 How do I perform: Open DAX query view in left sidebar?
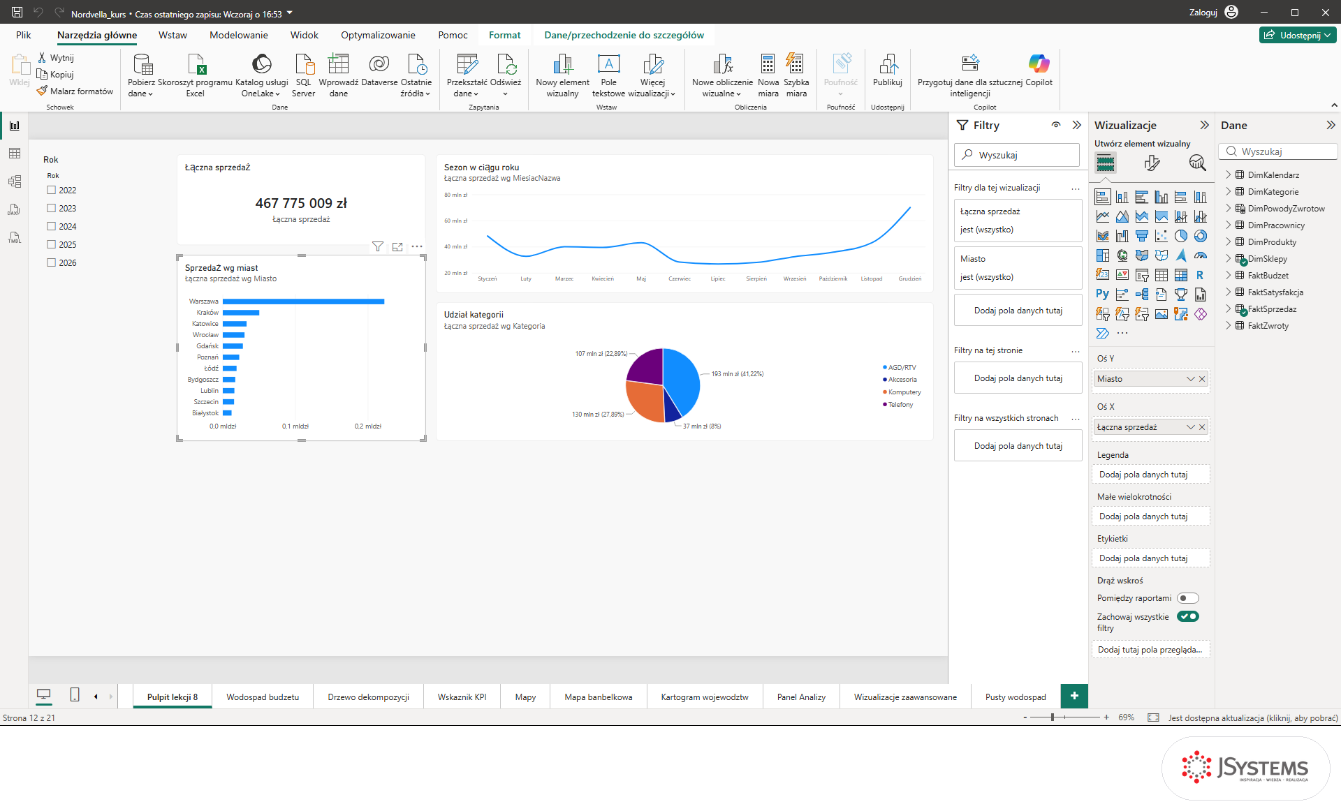15,209
